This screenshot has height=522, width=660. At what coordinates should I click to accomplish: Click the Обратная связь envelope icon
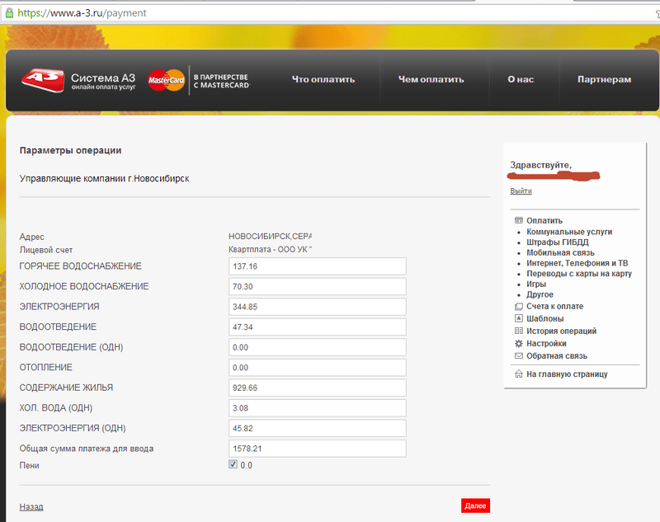(518, 356)
